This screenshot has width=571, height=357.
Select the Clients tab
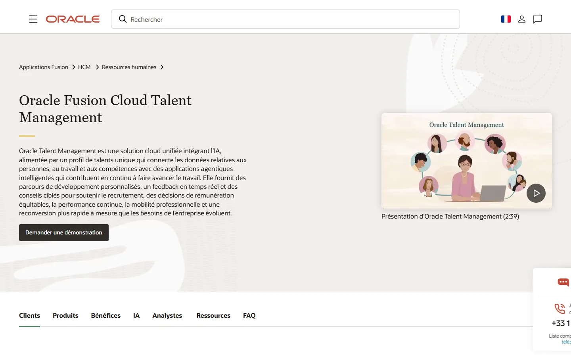click(29, 315)
